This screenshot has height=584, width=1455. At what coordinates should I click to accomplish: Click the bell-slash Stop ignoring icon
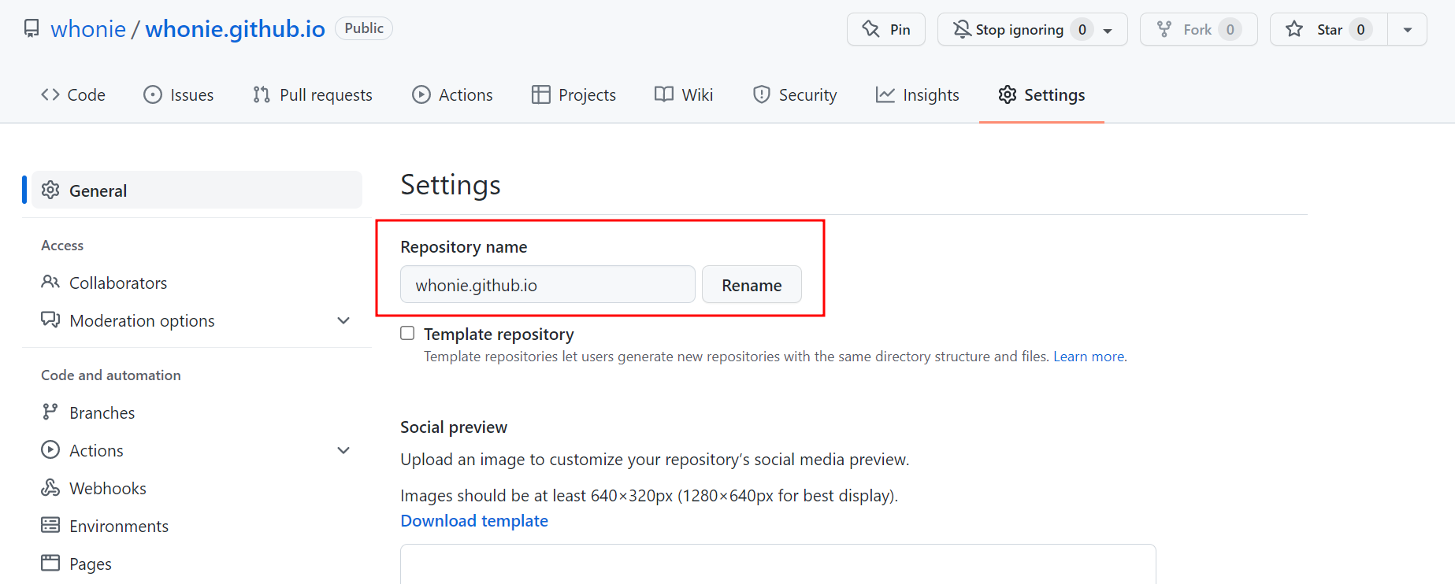coord(962,29)
